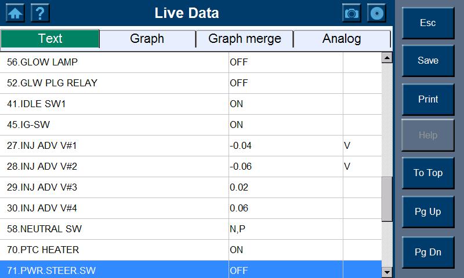Switch to the Graph tab
The height and width of the screenshot is (278, 464).
(x=147, y=39)
